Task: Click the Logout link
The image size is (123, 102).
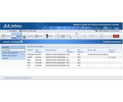Action: tap(116, 28)
